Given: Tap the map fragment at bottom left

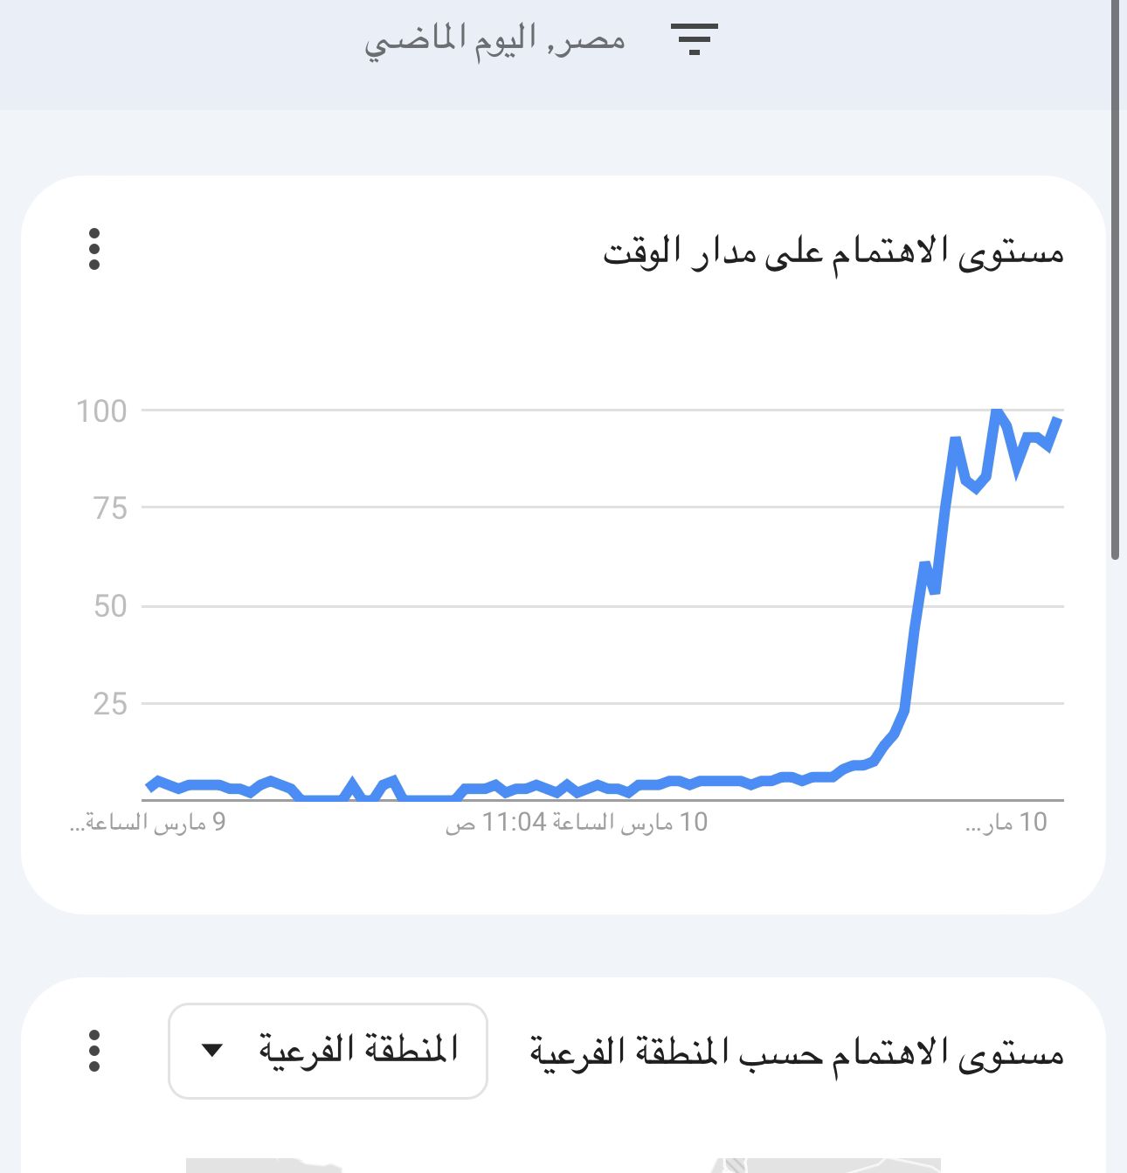Looking at the screenshot, I should coord(262,1165).
